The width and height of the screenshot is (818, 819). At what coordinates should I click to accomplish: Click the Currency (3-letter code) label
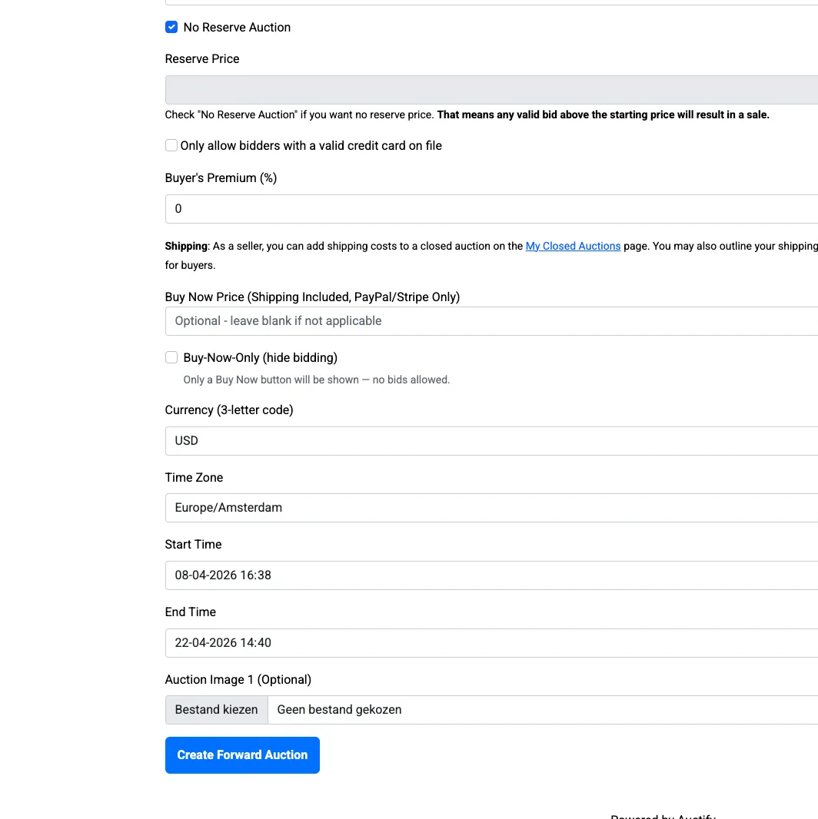pyautogui.click(x=229, y=409)
